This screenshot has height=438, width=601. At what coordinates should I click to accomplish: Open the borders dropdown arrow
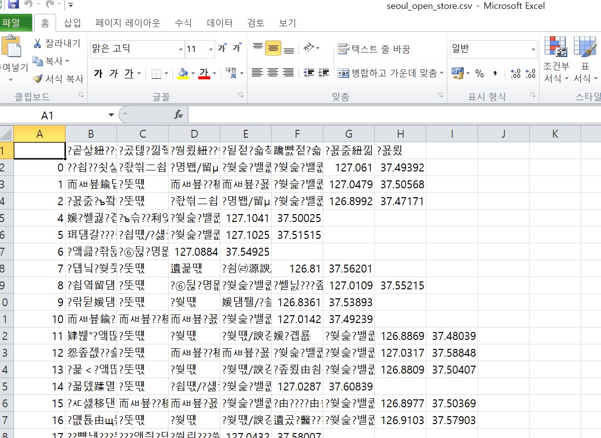tap(167, 74)
